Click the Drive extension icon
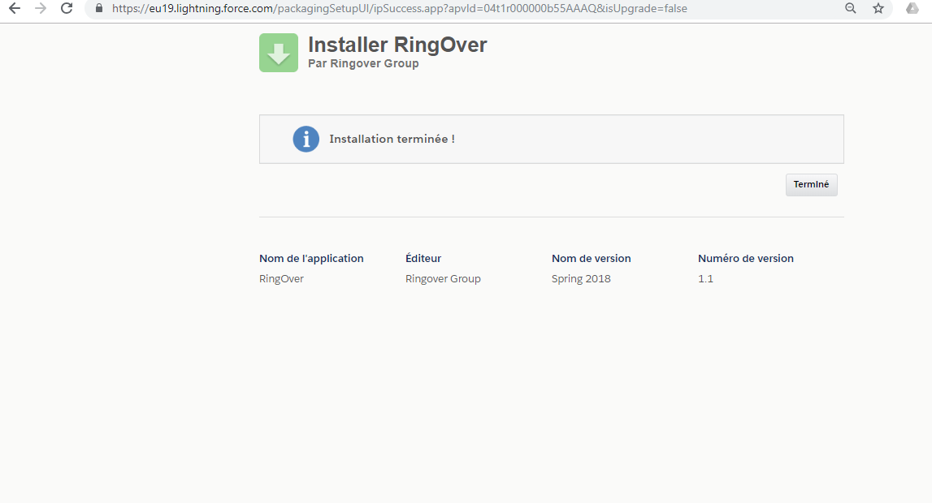Screen dimensions: 932x503 [x=912, y=8]
